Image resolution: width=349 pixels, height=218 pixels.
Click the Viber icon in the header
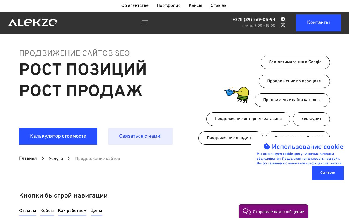coord(283,25)
